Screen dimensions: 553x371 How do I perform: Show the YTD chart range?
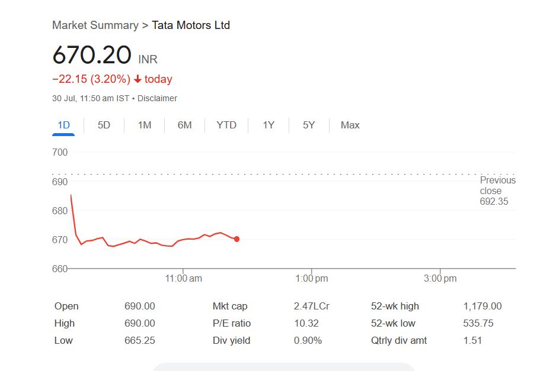tap(226, 125)
